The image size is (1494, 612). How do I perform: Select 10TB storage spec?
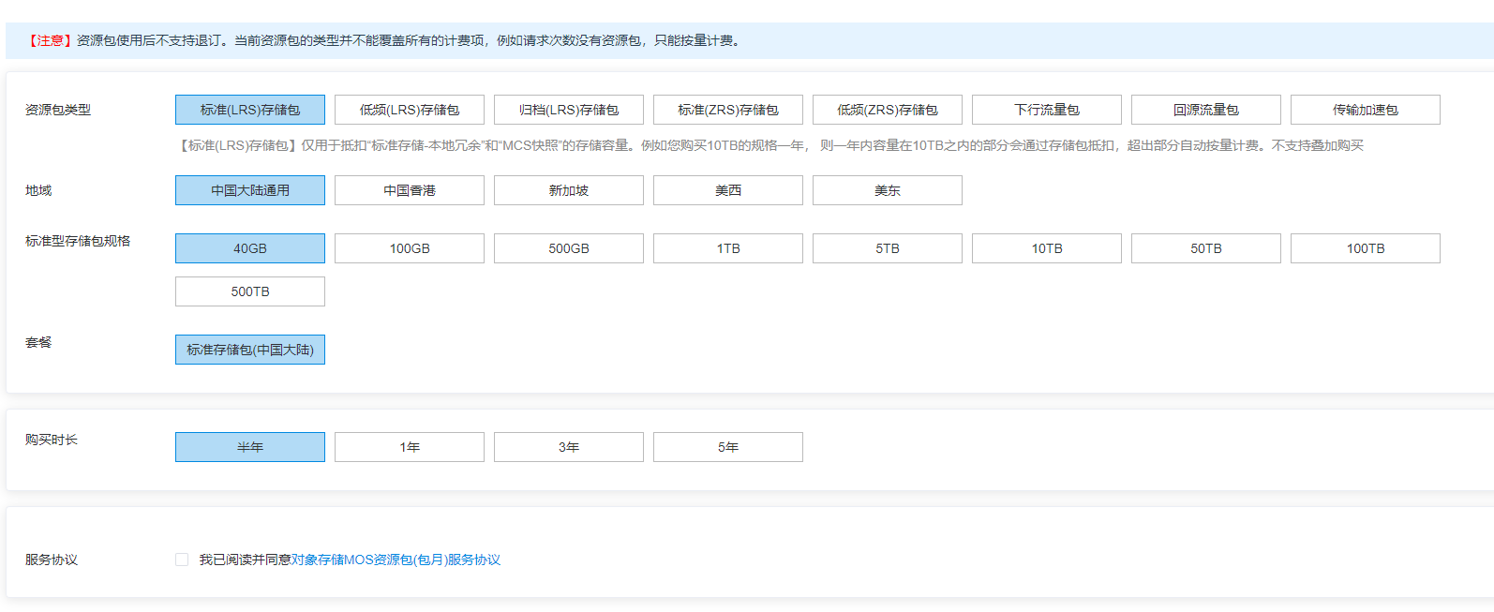[x=1047, y=248]
